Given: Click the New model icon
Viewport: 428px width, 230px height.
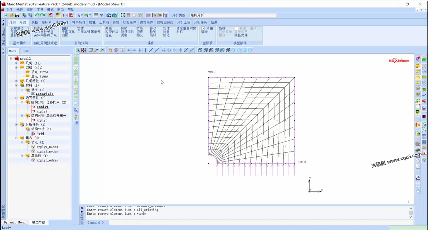Looking at the screenshot, I should tap(6, 15).
